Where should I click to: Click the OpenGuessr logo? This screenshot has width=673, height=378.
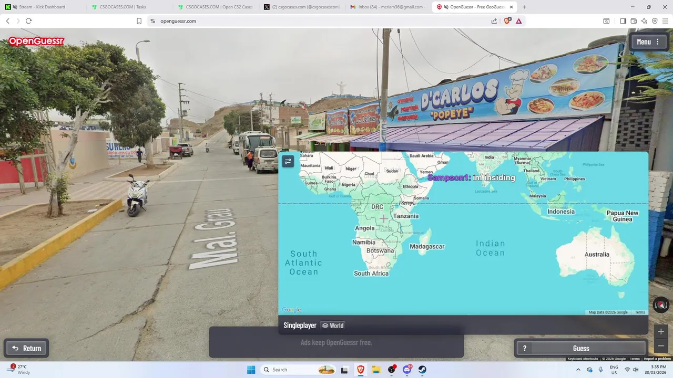click(36, 41)
